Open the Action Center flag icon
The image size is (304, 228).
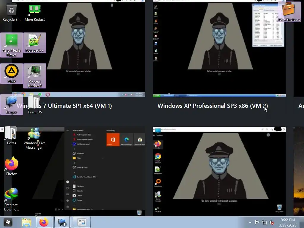(257, 222)
